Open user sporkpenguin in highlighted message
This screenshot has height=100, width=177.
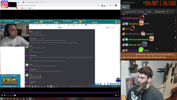tap(128, 54)
